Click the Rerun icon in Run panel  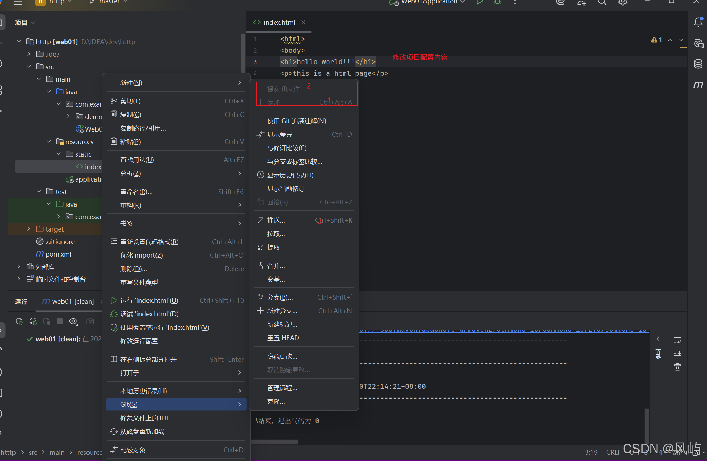19,321
